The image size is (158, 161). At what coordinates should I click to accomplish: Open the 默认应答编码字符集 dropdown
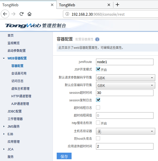pyautogui.click(x=125, y=85)
